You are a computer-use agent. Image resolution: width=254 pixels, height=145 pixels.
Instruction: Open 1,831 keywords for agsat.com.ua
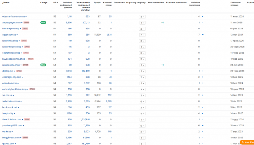(109, 35)
